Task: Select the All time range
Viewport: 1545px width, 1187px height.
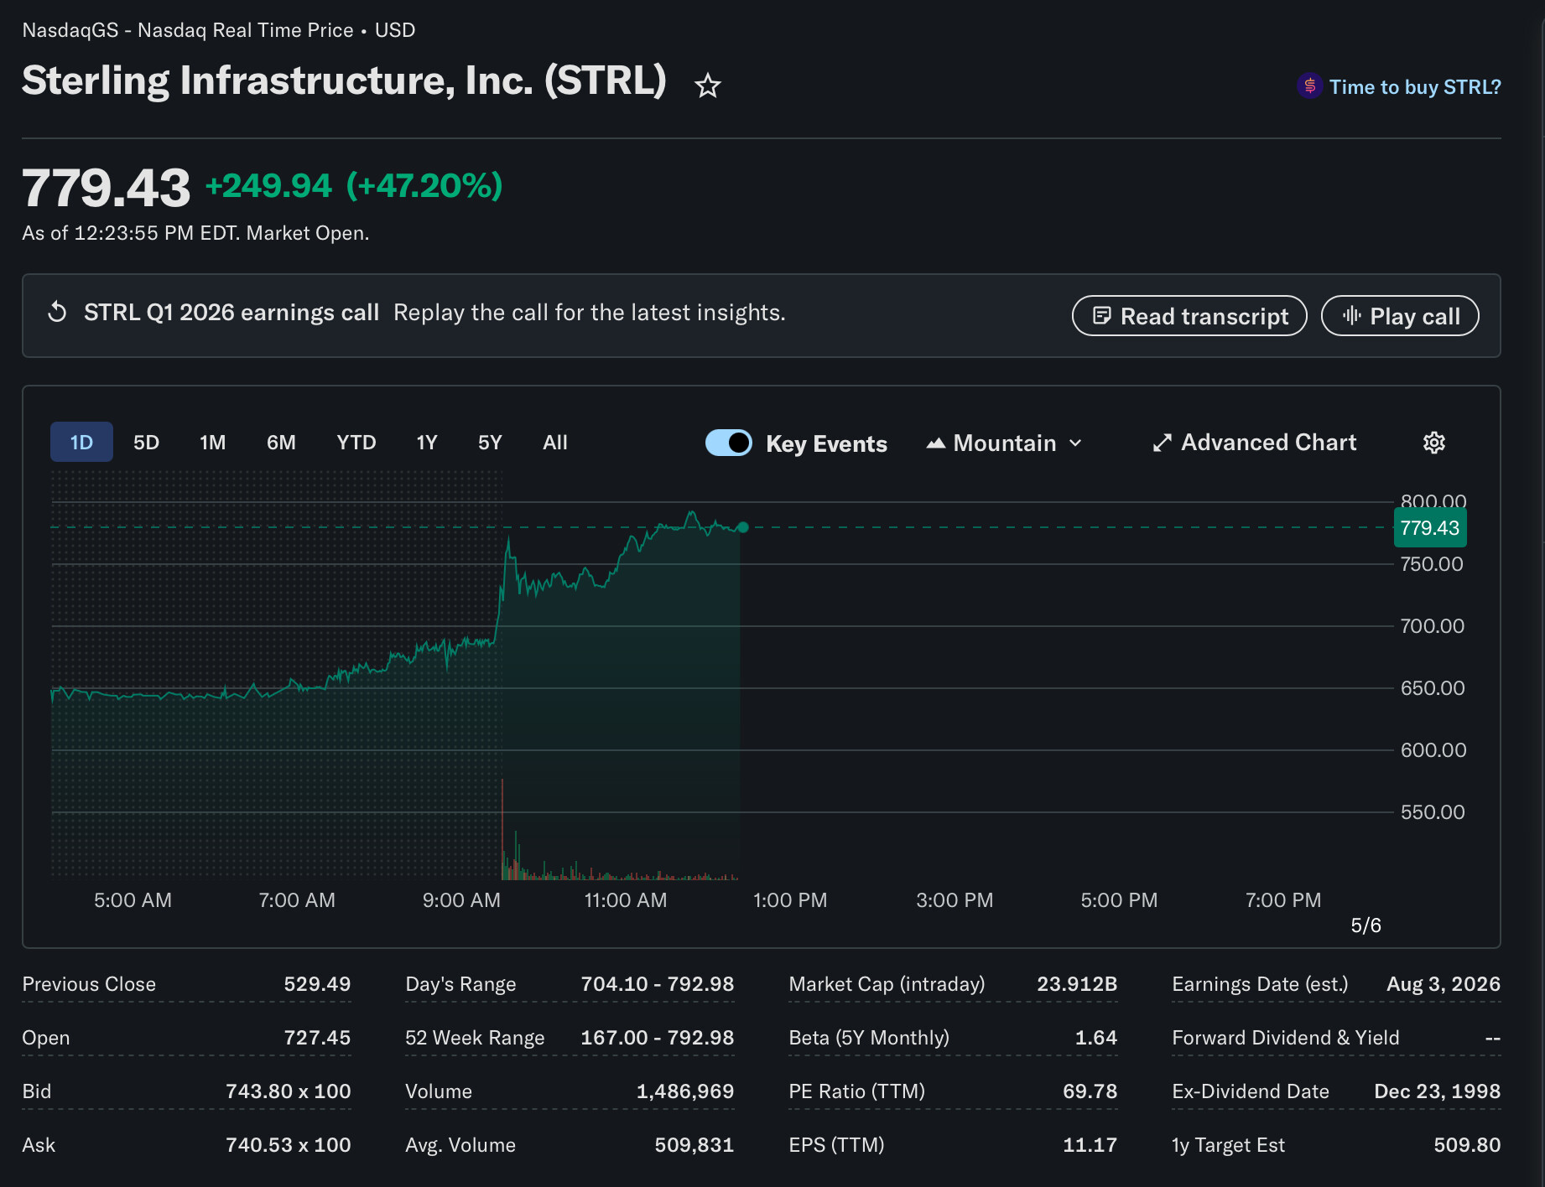Action: pos(554,442)
